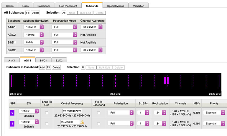
Task: Check Fix To Baseband for subband 0
Action: (x=98, y=113)
